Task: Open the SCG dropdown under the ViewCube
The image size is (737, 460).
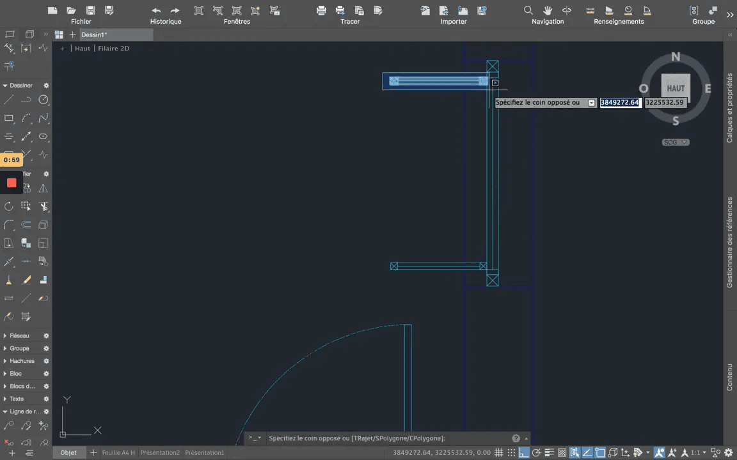Action: point(676,142)
